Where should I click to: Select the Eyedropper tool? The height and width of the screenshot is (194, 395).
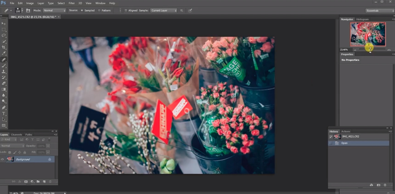[4, 53]
